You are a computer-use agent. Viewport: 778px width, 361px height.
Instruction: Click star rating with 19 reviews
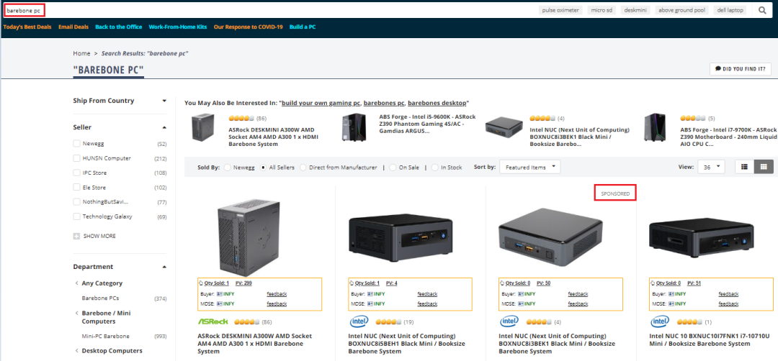389,322
